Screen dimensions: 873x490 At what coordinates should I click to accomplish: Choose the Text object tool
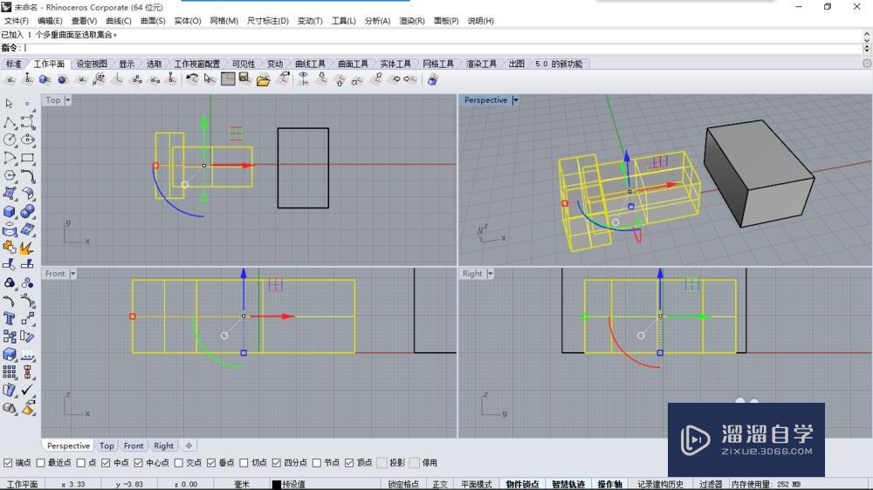tap(9, 318)
